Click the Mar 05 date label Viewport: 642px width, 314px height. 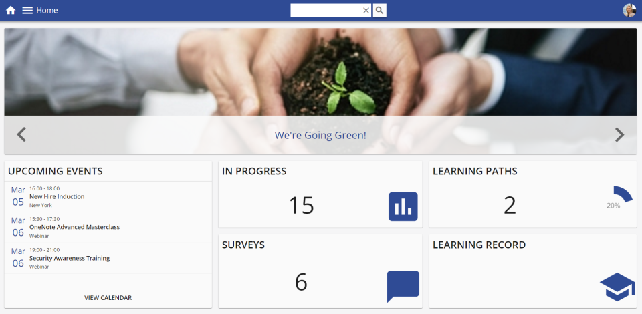[18, 196]
